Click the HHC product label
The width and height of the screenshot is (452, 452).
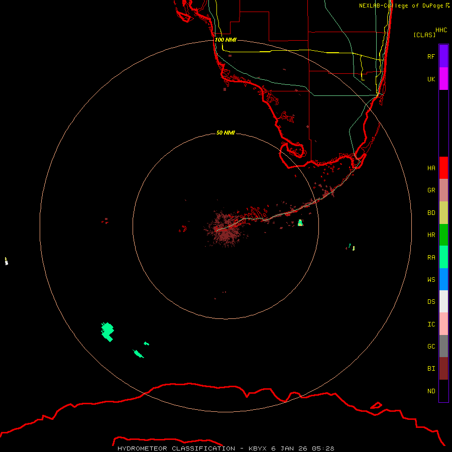click(x=441, y=30)
